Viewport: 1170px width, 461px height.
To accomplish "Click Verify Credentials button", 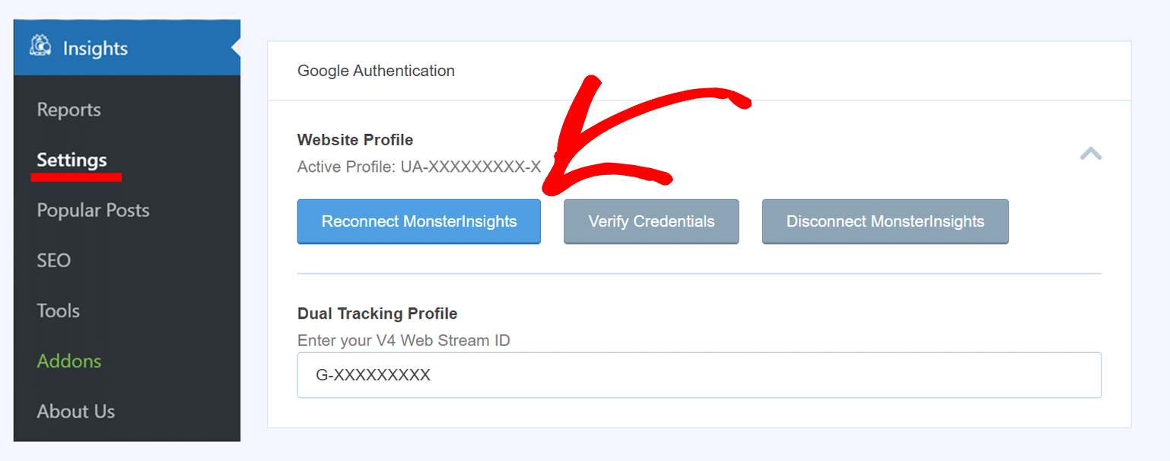I will coord(651,221).
